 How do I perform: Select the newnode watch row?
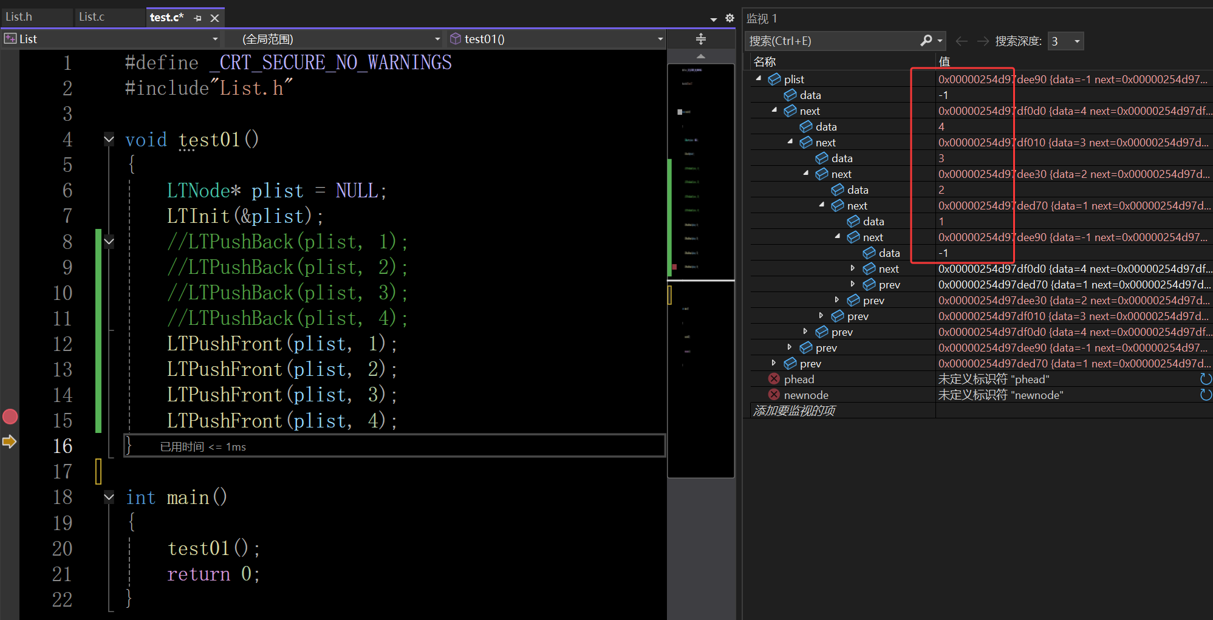pos(982,395)
